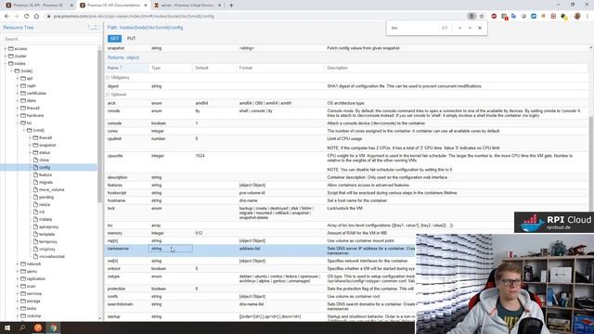
Task: Collapse the lxc folder
Action: click(x=18, y=122)
